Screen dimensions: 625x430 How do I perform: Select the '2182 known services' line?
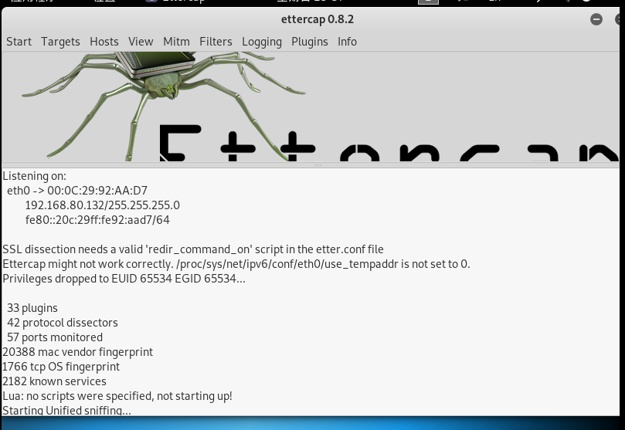pyautogui.click(x=55, y=381)
